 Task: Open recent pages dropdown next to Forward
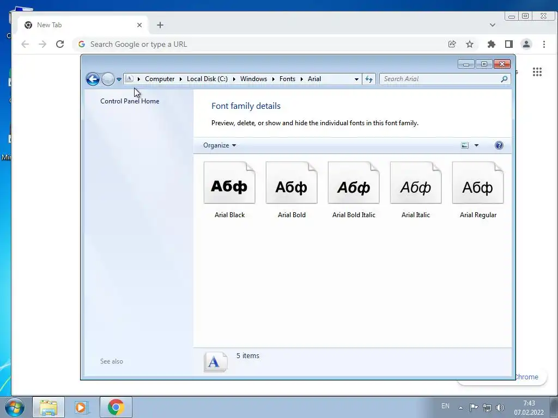pos(119,79)
